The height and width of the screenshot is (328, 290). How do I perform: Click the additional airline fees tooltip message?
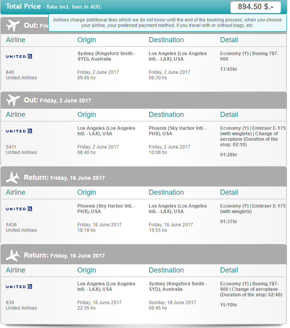pyautogui.click(x=167, y=23)
